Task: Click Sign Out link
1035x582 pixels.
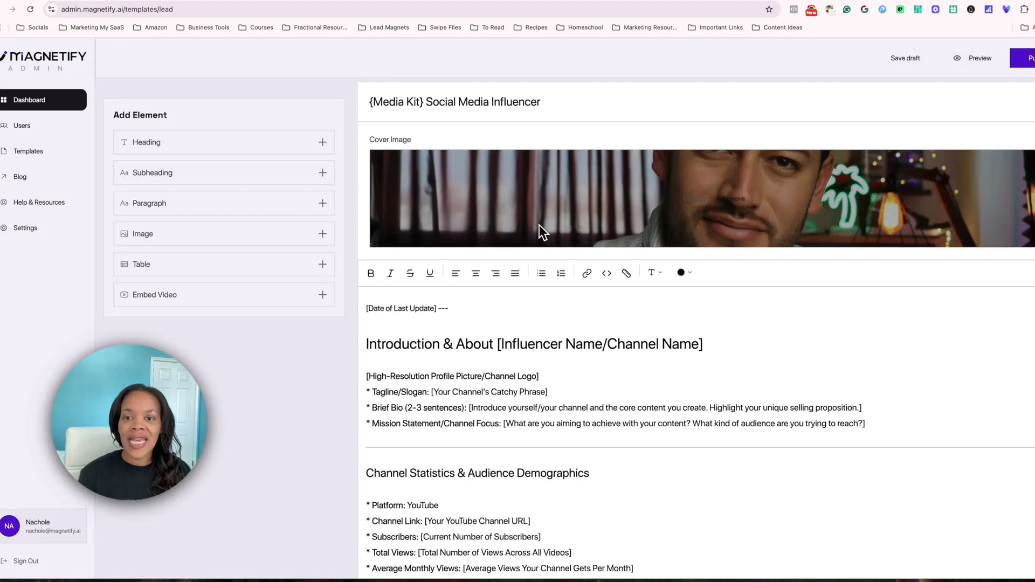Action: point(25,561)
